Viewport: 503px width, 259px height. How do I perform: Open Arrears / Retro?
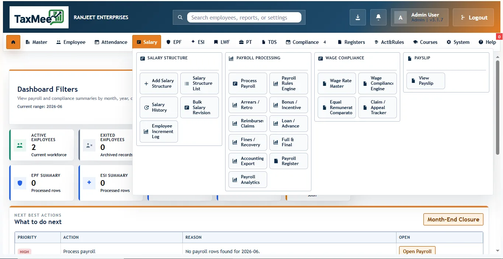pos(248,105)
